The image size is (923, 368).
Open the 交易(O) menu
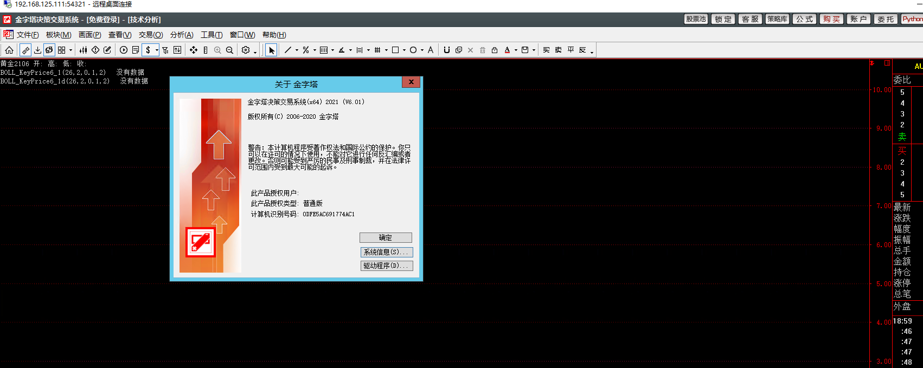151,35
